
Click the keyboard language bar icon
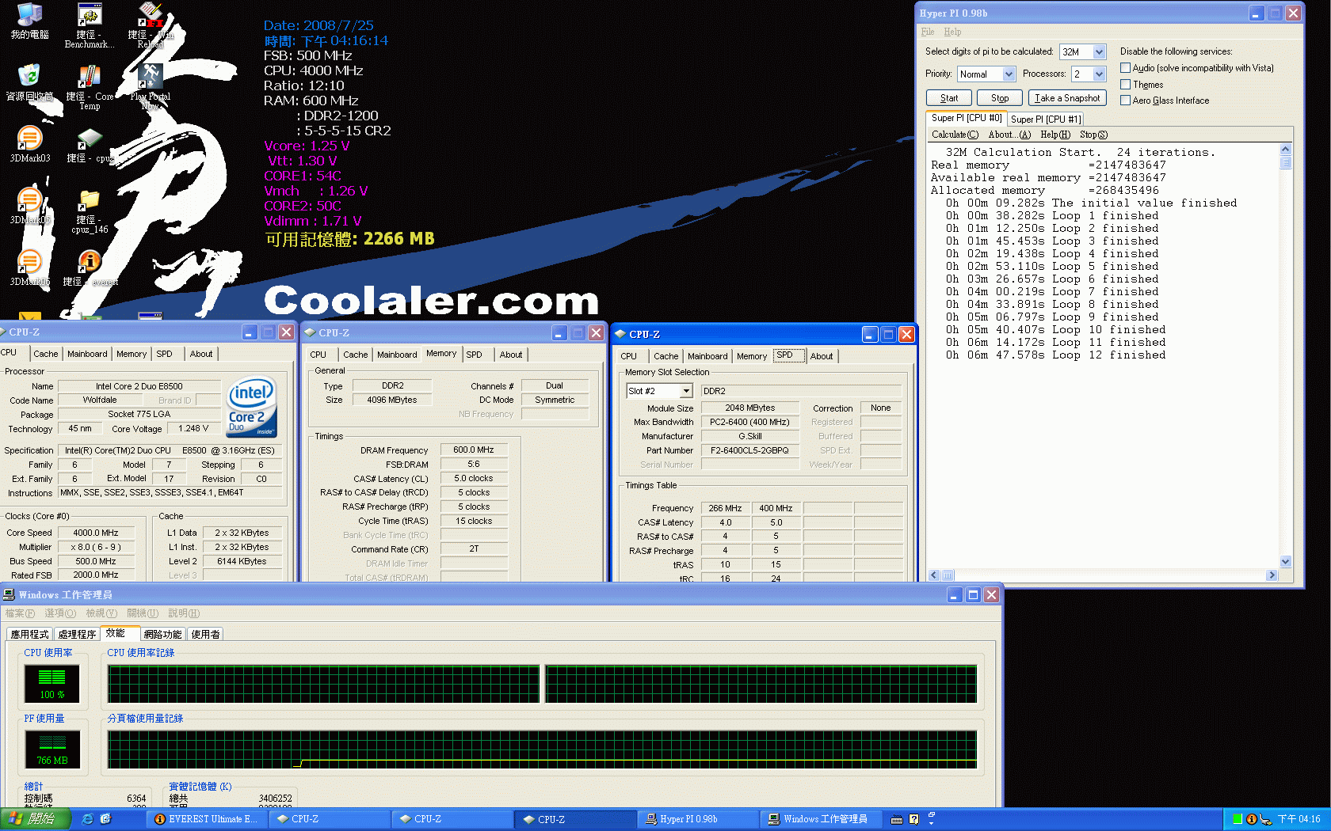[897, 819]
